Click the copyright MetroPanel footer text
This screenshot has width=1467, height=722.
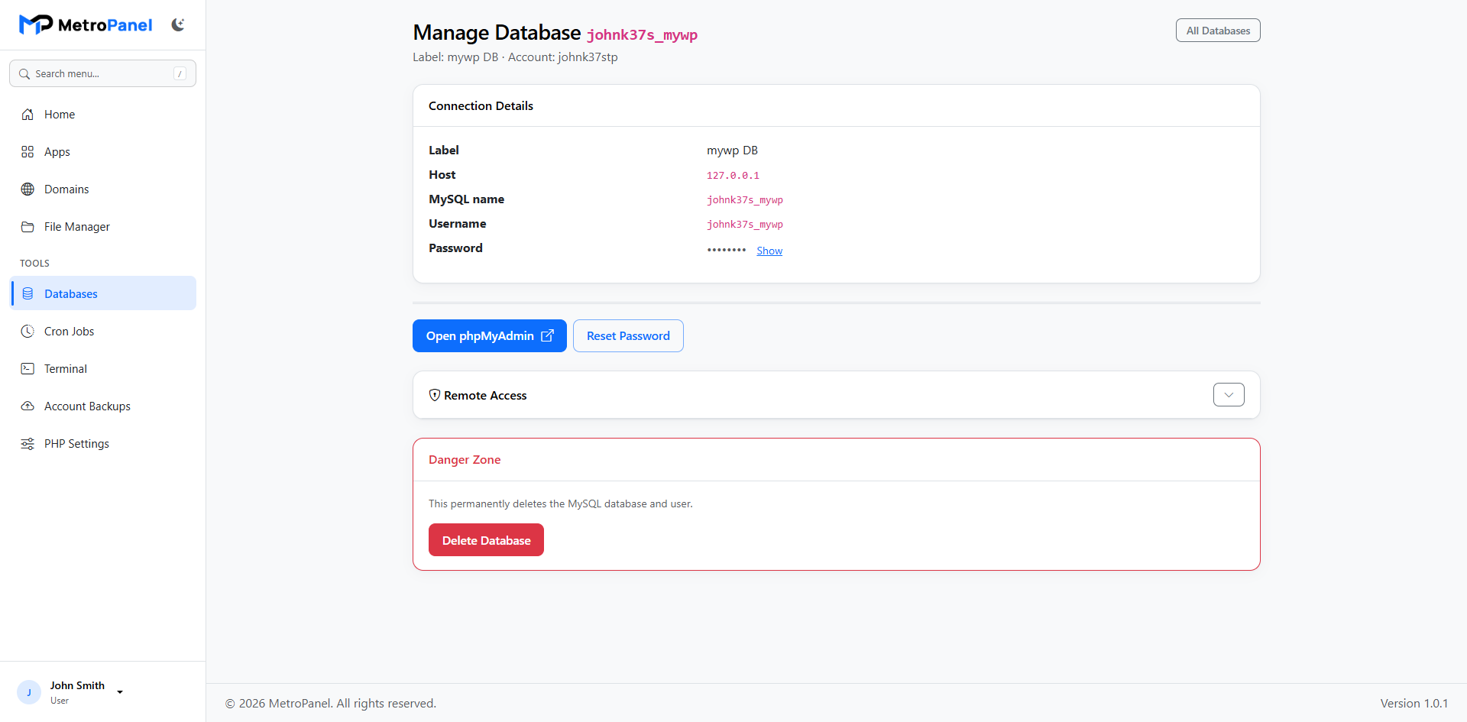point(331,704)
